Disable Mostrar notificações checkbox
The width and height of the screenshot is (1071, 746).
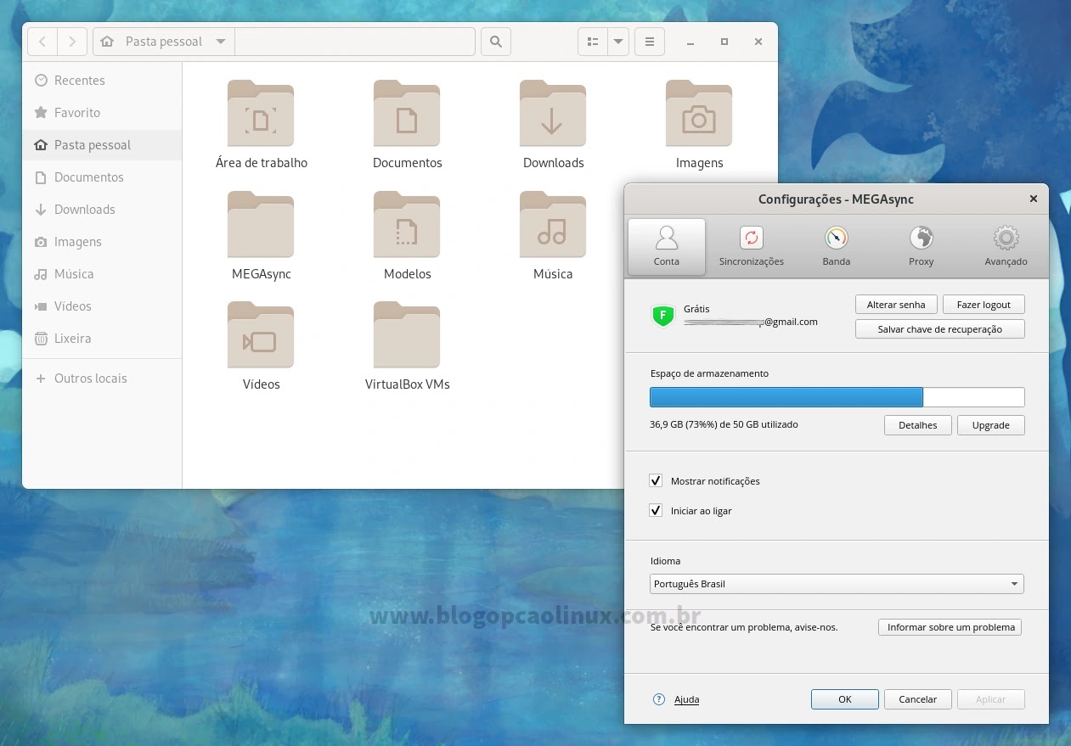[x=656, y=481]
